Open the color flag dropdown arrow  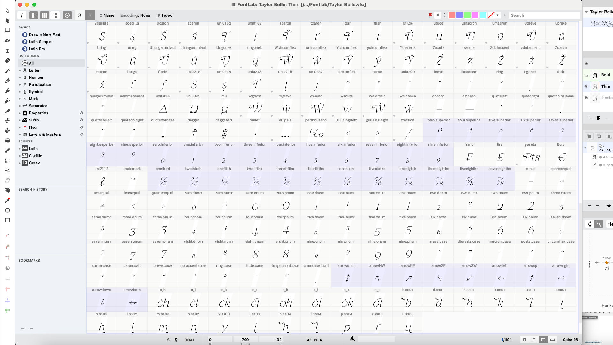click(x=498, y=15)
